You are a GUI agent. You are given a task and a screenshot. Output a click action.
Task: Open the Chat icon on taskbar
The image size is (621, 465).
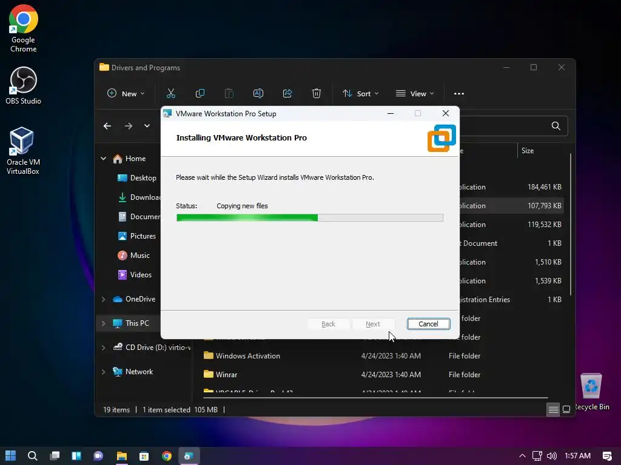pyautogui.click(x=98, y=456)
